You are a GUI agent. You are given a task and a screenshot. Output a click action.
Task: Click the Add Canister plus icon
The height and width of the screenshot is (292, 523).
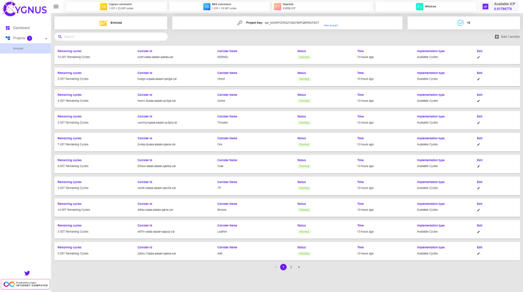pyautogui.click(x=497, y=37)
